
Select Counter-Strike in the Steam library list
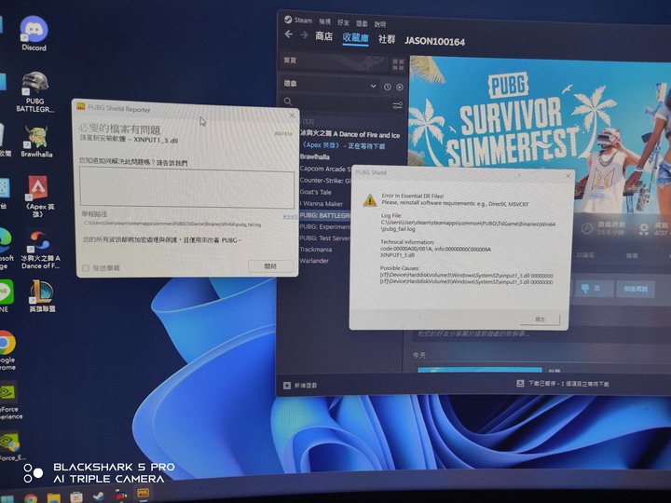tap(325, 181)
